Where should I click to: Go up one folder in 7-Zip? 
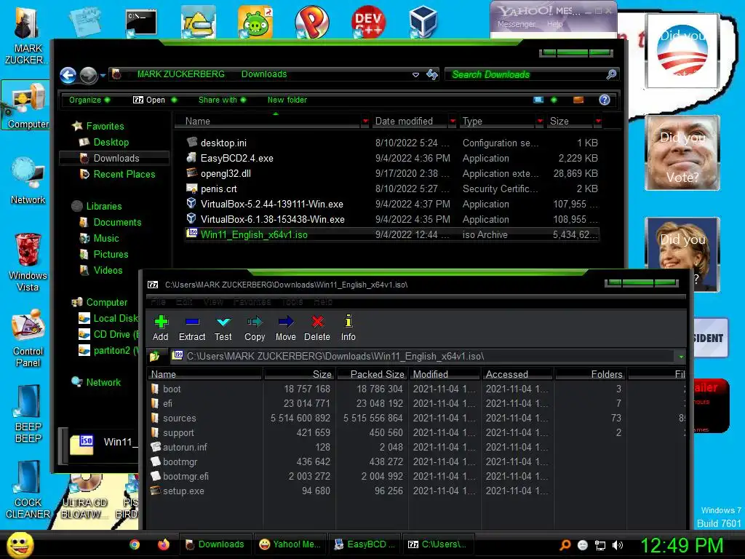point(155,356)
